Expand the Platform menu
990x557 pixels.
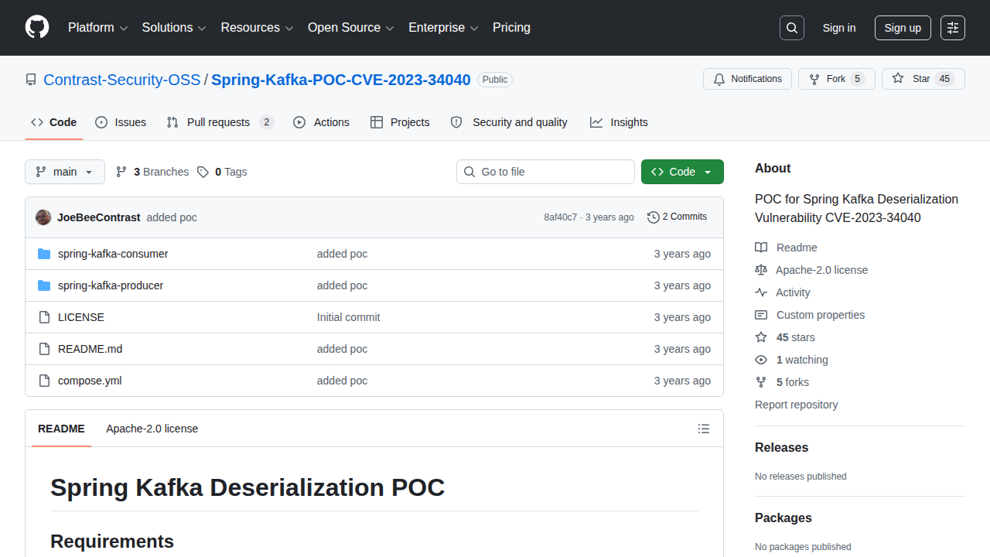97,28
